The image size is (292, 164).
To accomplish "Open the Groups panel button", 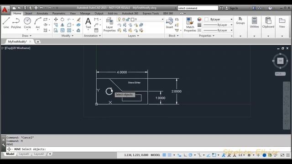I will [x=240, y=21].
